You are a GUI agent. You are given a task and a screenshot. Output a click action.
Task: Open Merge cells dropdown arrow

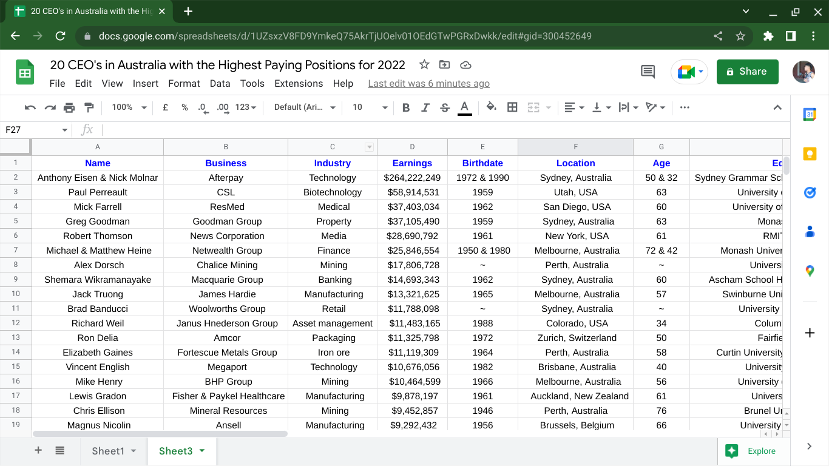click(549, 107)
